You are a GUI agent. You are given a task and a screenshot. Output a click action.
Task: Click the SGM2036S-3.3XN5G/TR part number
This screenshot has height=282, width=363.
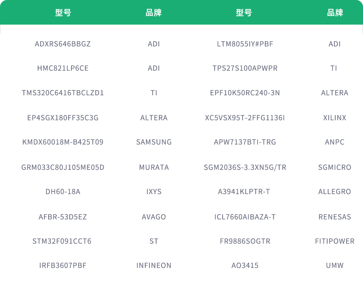(x=245, y=167)
